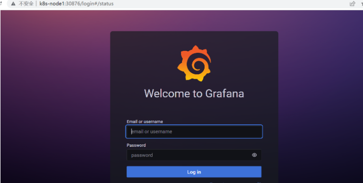The height and width of the screenshot is (183, 363).
Task: Click the k8s-node1:30876 URL in address bar
Action: tap(77, 4)
